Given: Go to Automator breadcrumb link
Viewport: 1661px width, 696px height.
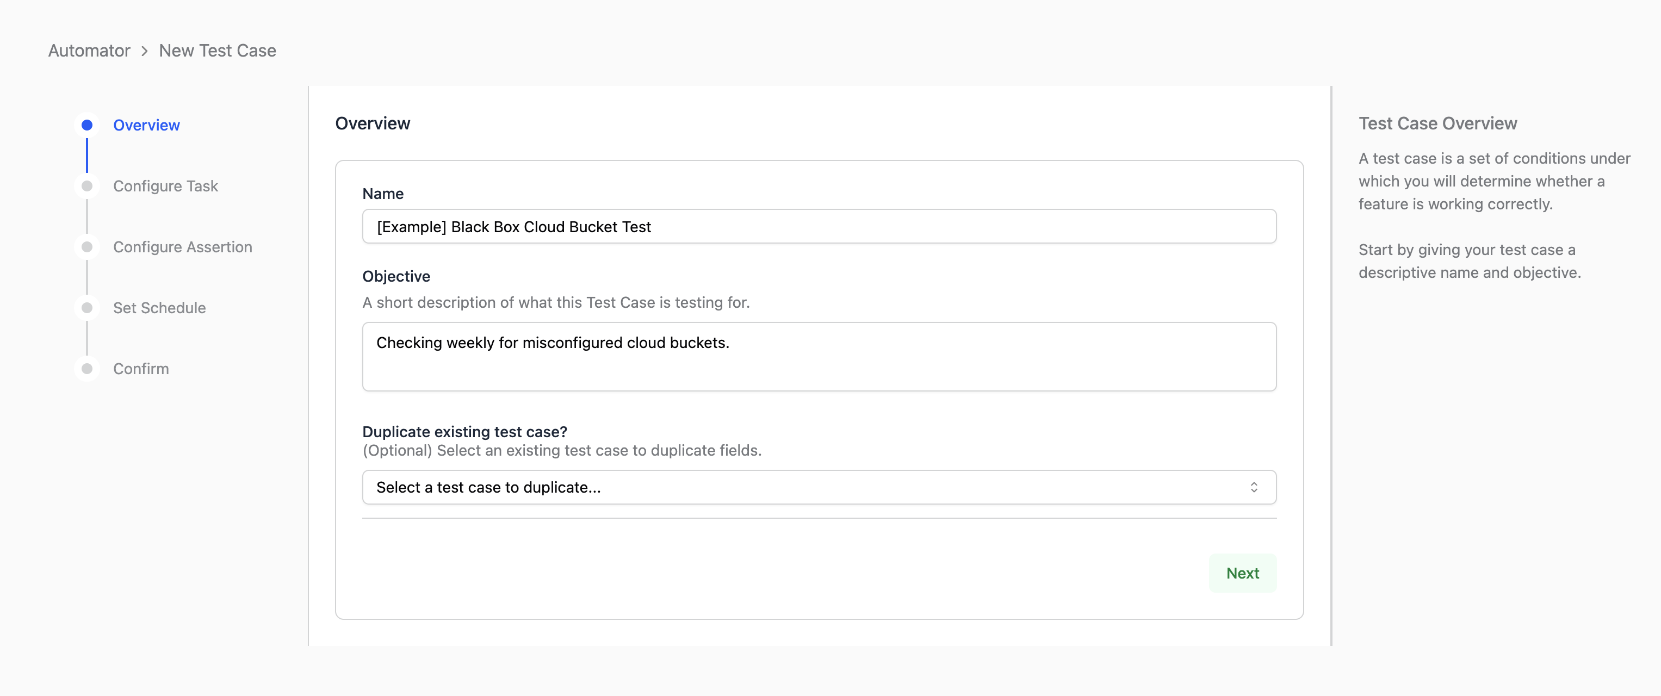Looking at the screenshot, I should (x=89, y=51).
